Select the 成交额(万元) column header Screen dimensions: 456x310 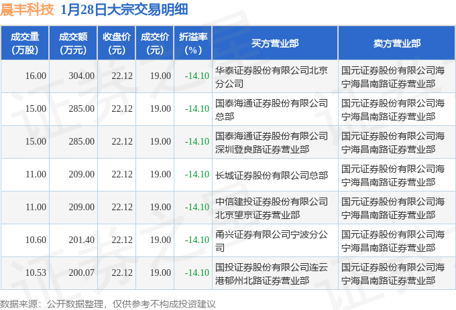tap(73, 44)
